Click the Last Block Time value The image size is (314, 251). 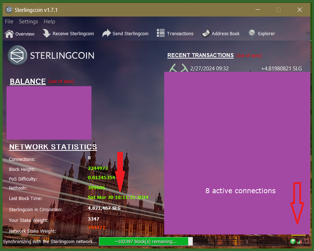pyautogui.click(x=118, y=197)
